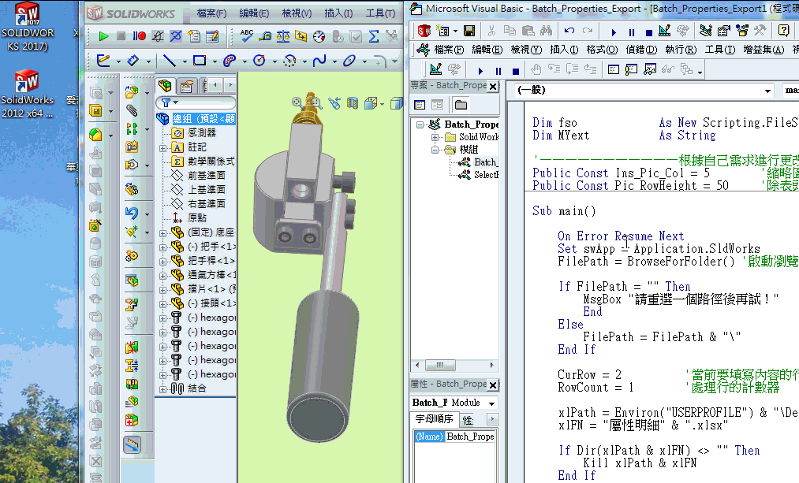
Task: Click the Previous View icon in viewport
Action: 334,103
